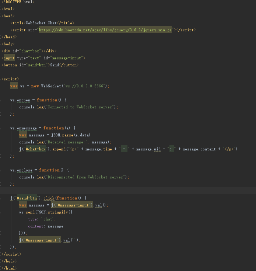Screen dimensions: 256x271
Task: Click the highlighted "input" tag name
Action: coord(9,58)
